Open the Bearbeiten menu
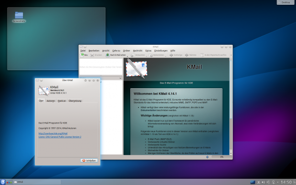The image size is (296, 185). [x=94, y=51]
